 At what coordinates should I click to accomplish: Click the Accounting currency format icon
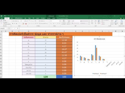51,24
